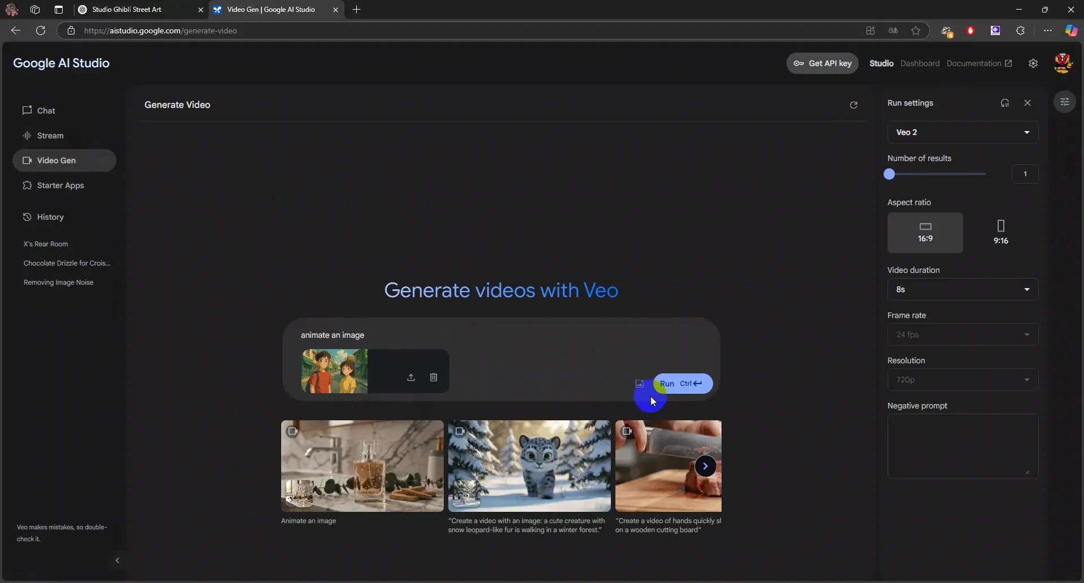Open a new browser tab
The height and width of the screenshot is (583, 1084).
pos(356,10)
